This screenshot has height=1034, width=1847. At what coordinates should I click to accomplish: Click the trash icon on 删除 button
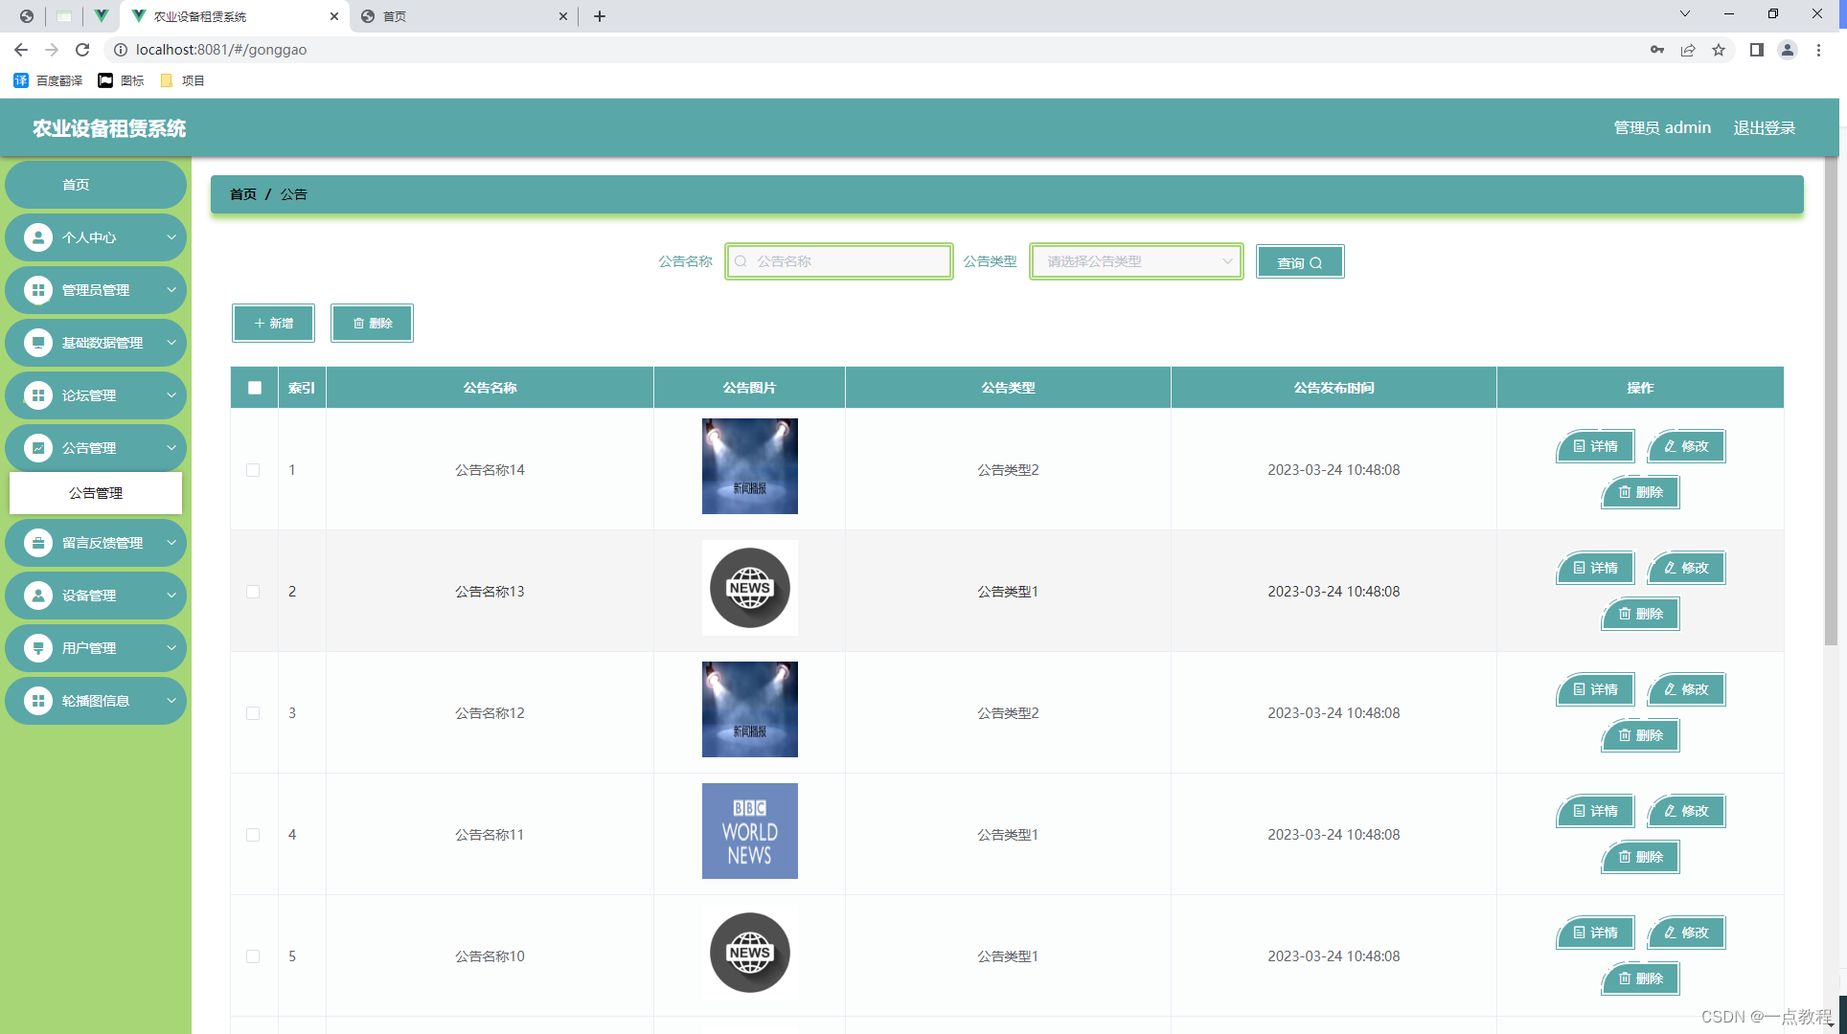tap(359, 323)
